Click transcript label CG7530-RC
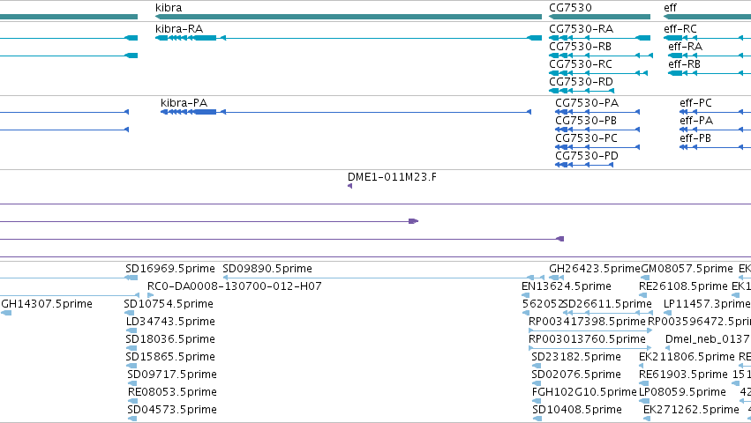751x423 pixels. 581,64
